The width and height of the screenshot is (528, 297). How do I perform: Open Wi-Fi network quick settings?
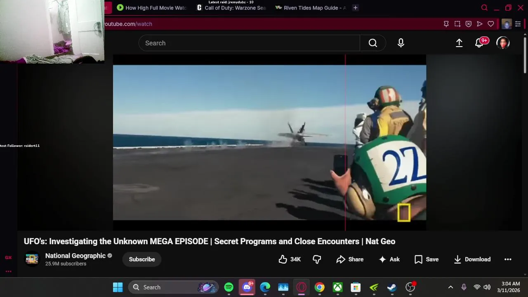tap(477, 287)
